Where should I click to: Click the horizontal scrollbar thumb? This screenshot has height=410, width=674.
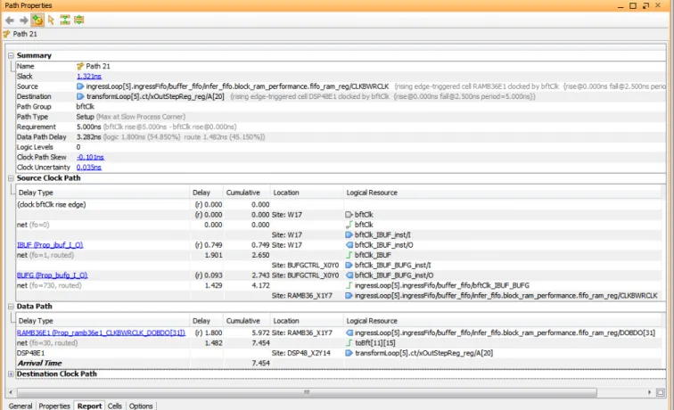307,392
